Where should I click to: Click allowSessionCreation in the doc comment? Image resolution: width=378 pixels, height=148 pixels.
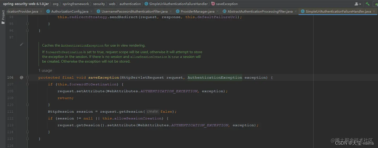(149, 57)
